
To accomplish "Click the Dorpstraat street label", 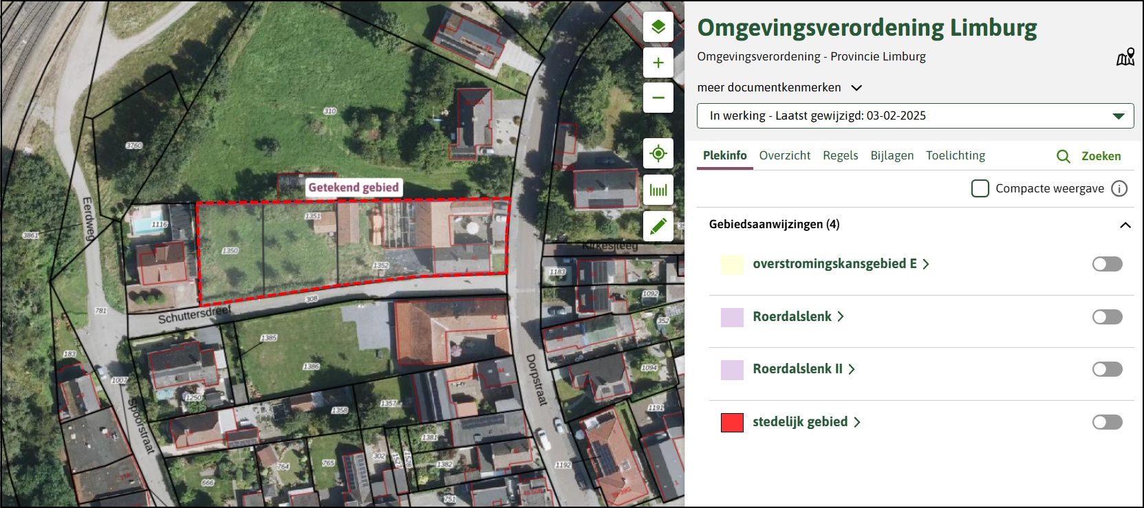I will pyautogui.click(x=536, y=380).
